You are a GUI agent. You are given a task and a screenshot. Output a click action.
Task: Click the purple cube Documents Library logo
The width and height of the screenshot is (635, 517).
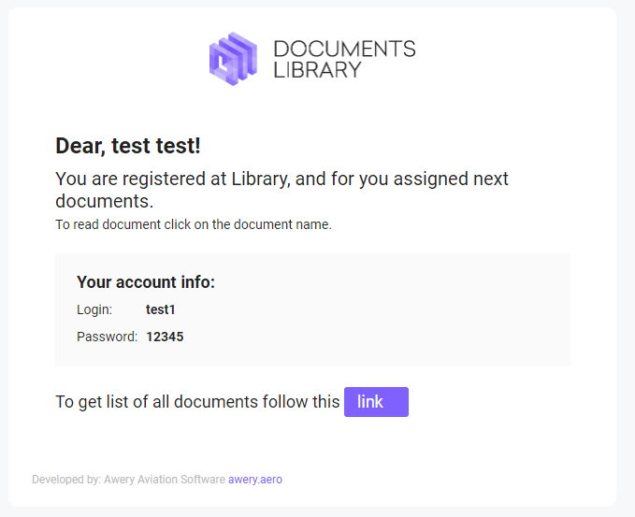(233, 59)
